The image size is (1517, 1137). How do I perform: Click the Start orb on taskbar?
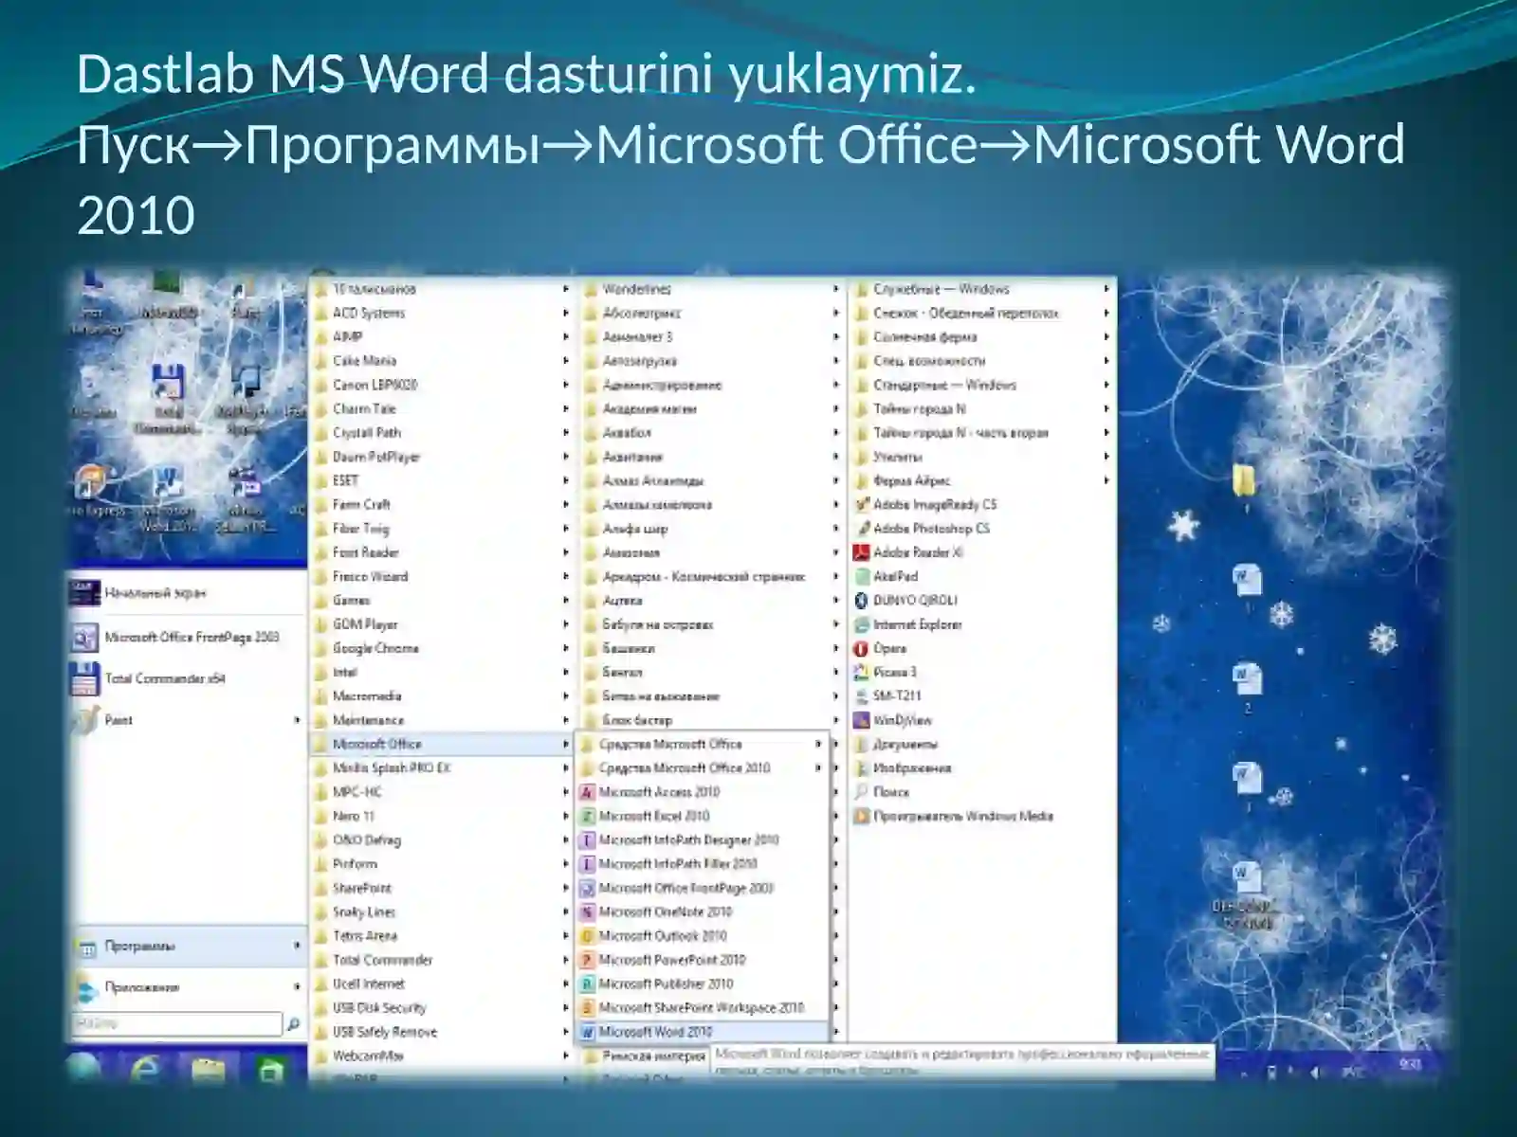[83, 1069]
